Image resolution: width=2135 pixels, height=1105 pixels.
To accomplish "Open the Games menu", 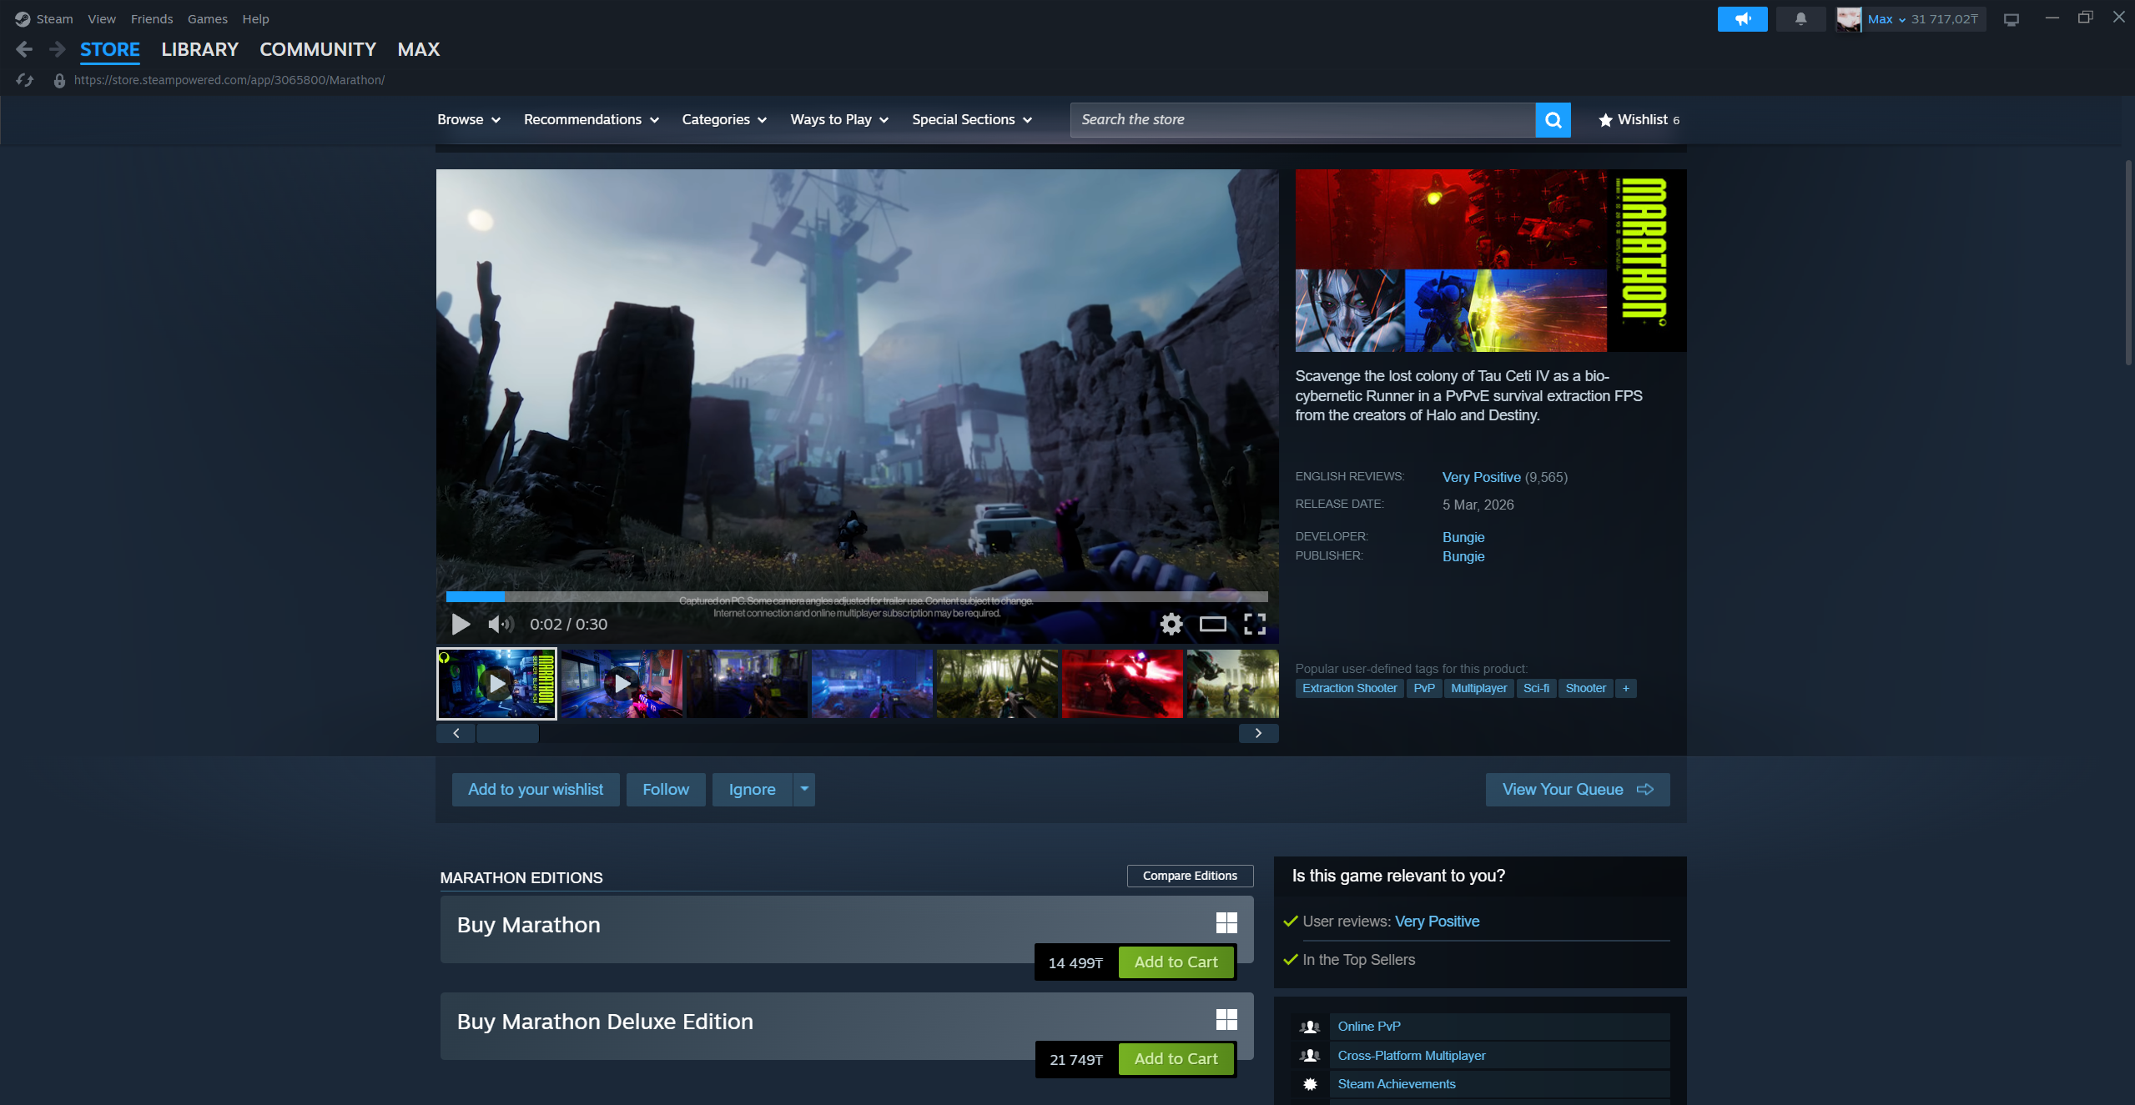I will (207, 18).
